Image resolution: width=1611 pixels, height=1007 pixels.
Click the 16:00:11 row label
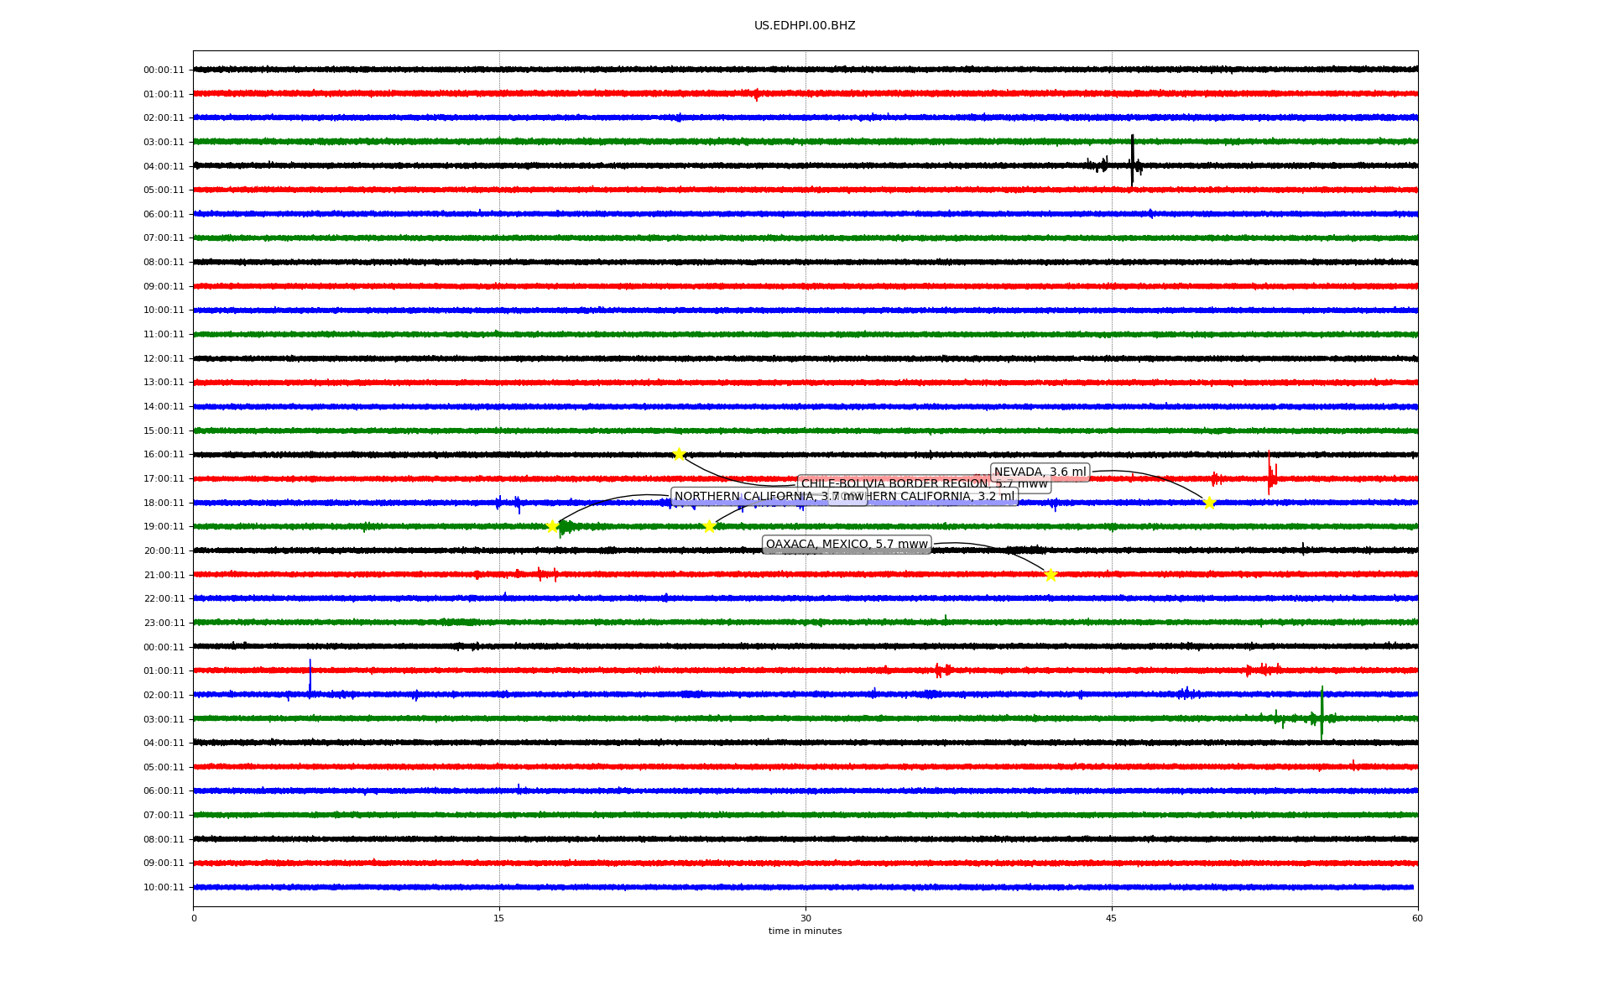[x=164, y=455]
